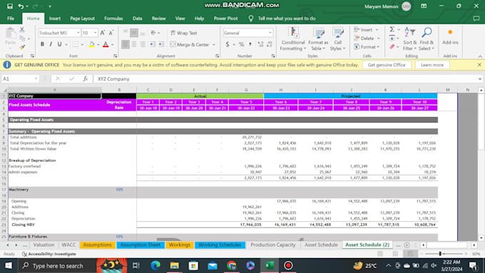Screen dimensions: 485x273
Task: Open Conditional Formatting menu
Action: click(x=293, y=39)
